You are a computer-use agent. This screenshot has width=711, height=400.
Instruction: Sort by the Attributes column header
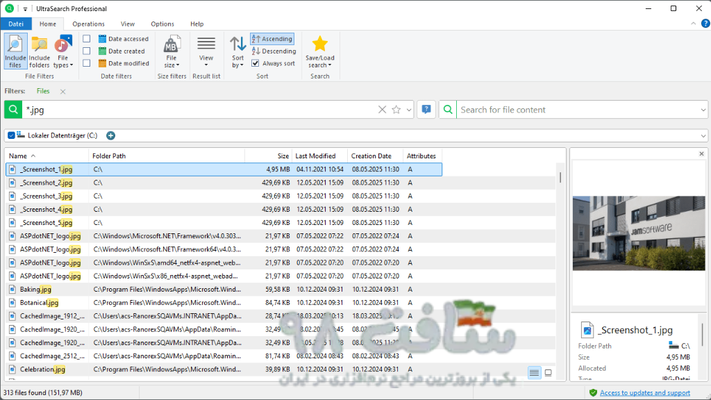pos(422,156)
